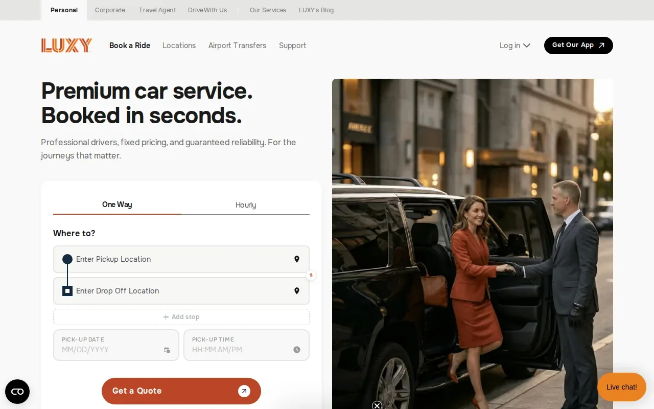This screenshot has height=409, width=654.
Task: Visit Our Services page
Action: pos(268,10)
